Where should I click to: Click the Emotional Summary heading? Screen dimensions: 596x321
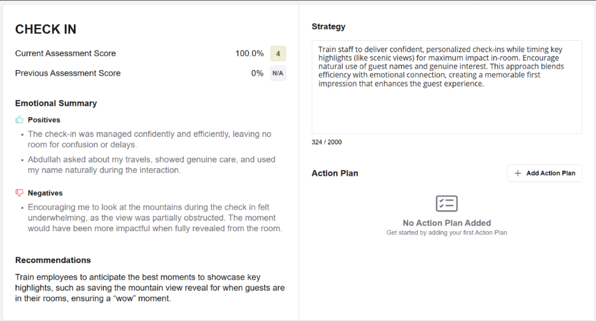tap(56, 103)
